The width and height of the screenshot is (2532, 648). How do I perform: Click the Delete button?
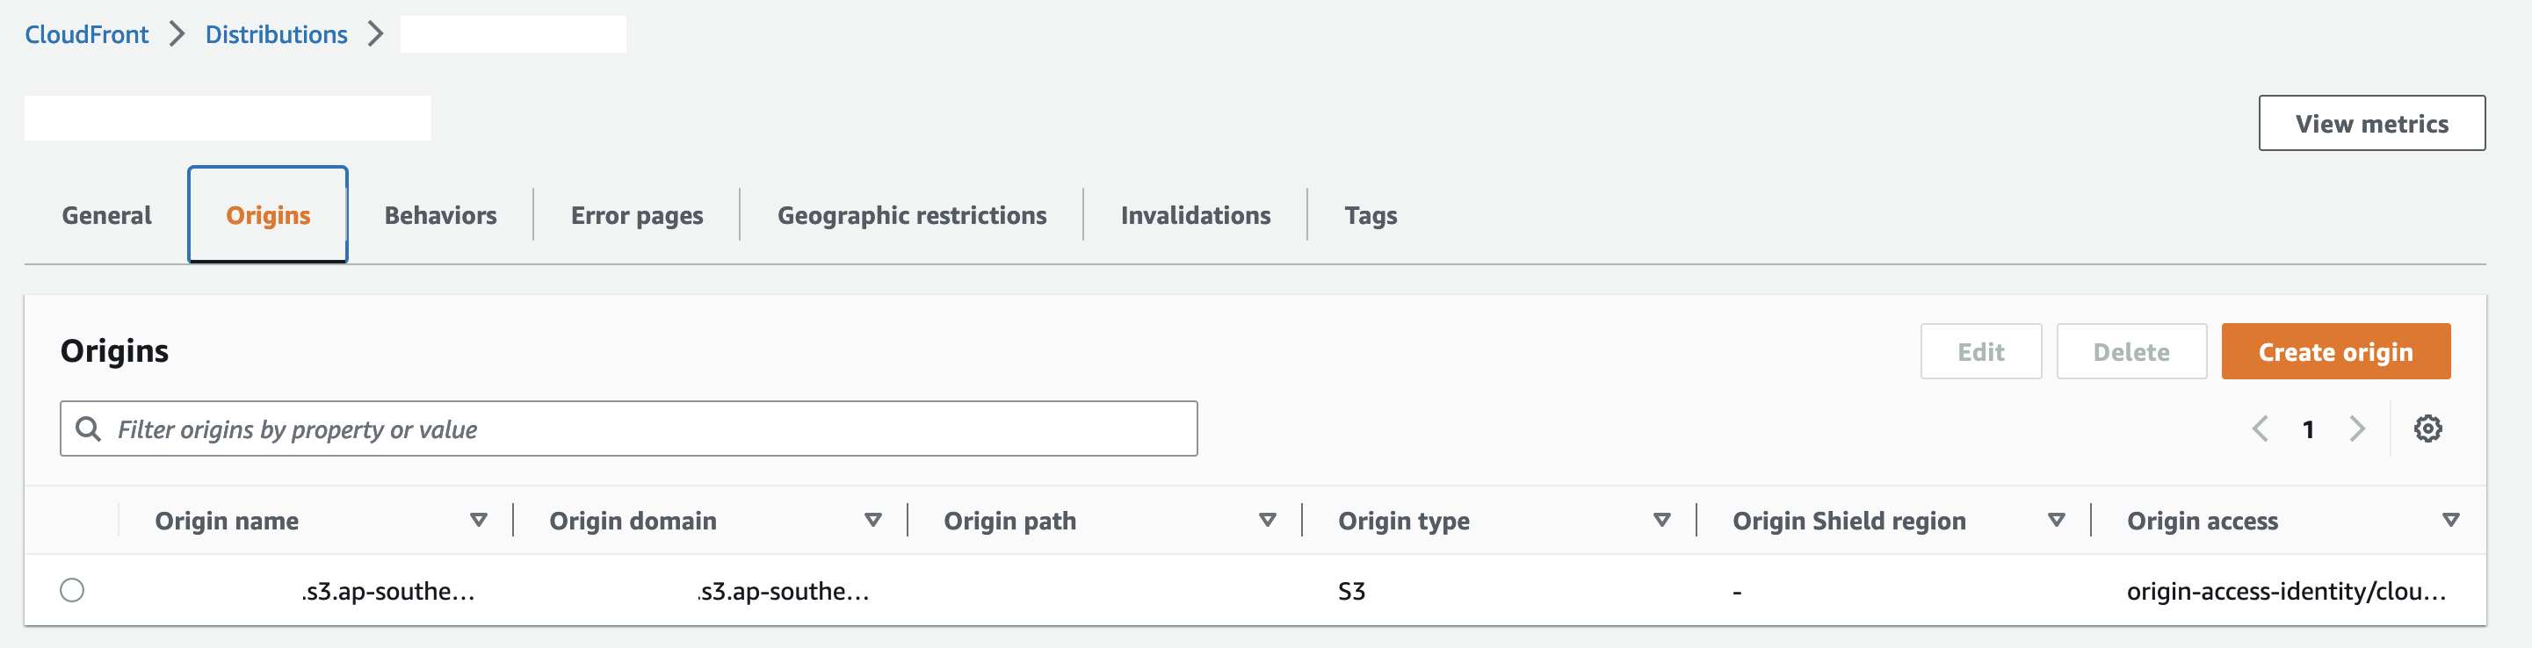pos(2131,351)
